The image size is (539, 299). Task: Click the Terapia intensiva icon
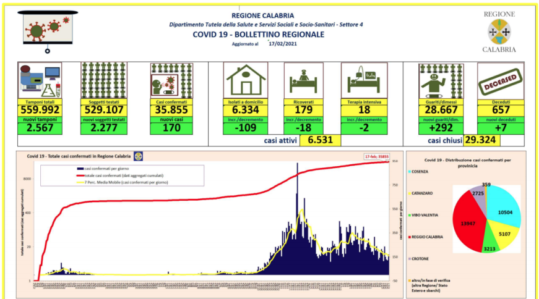363,80
